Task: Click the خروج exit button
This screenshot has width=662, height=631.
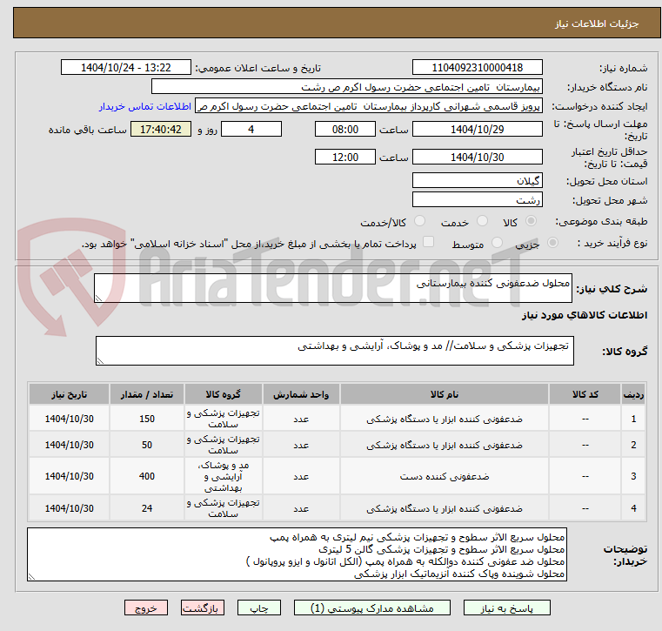Action: pos(145,608)
